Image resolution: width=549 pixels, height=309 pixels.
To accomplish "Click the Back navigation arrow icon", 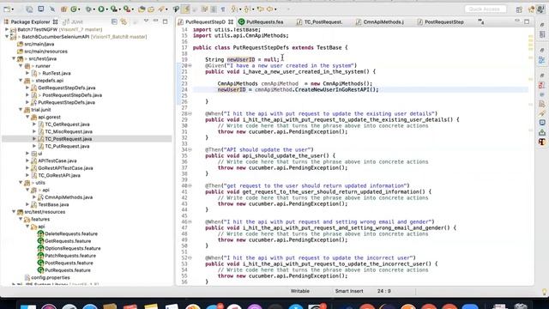I will (260, 9).
